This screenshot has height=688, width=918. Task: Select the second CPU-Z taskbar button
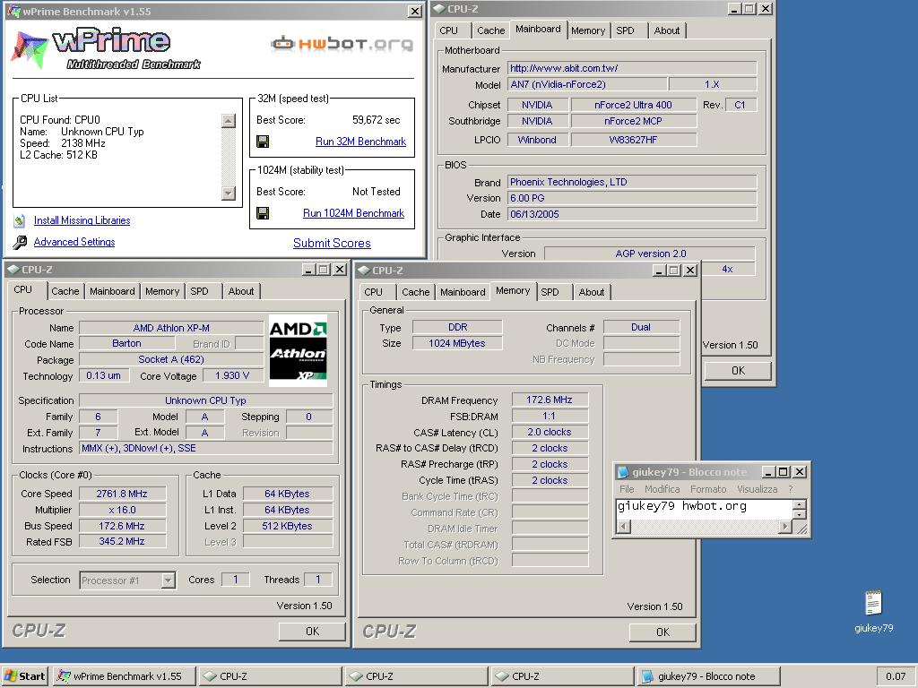click(x=416, y=676)
